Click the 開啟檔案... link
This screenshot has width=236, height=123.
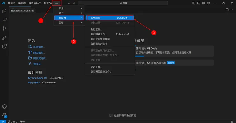point(39,53)
